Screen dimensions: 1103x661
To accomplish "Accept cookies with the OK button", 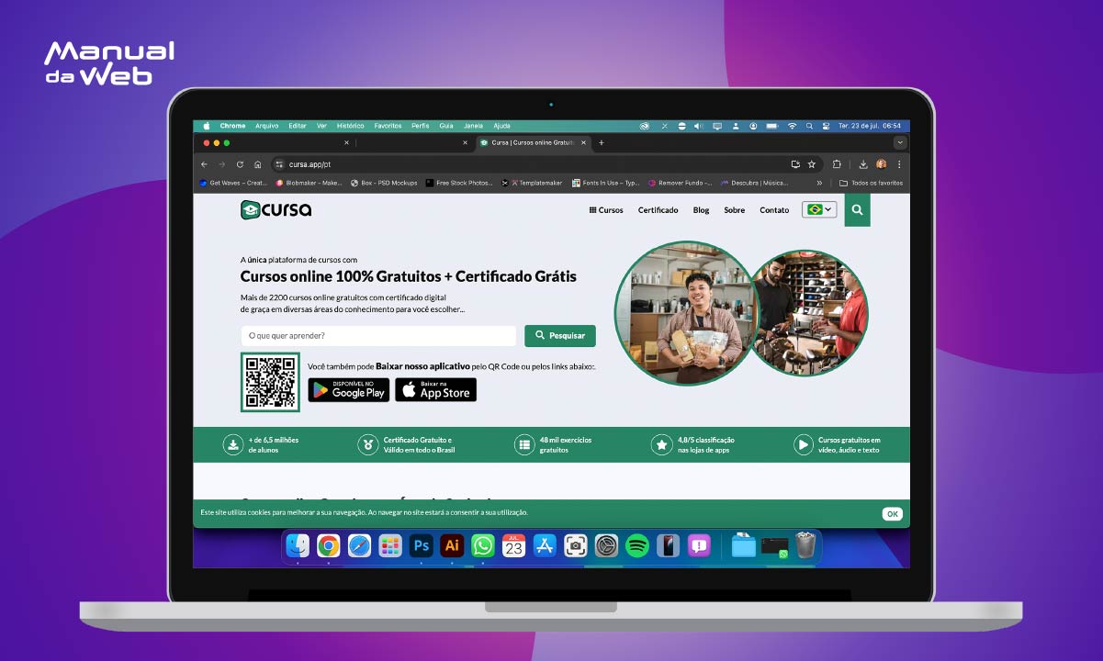I will click(x=892, y=514).
